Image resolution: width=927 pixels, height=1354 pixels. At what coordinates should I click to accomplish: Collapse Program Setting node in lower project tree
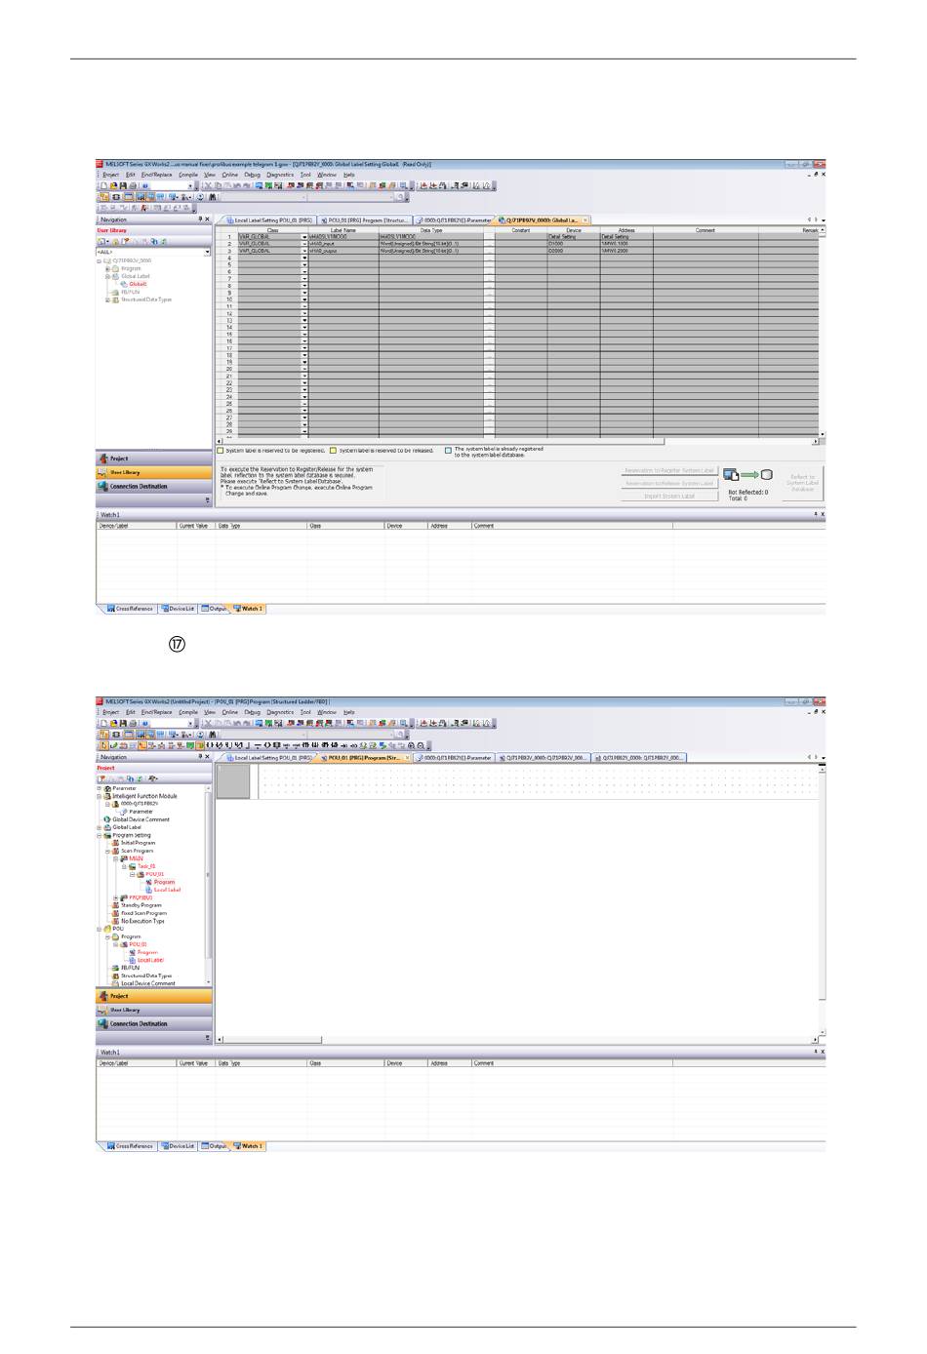100,835
